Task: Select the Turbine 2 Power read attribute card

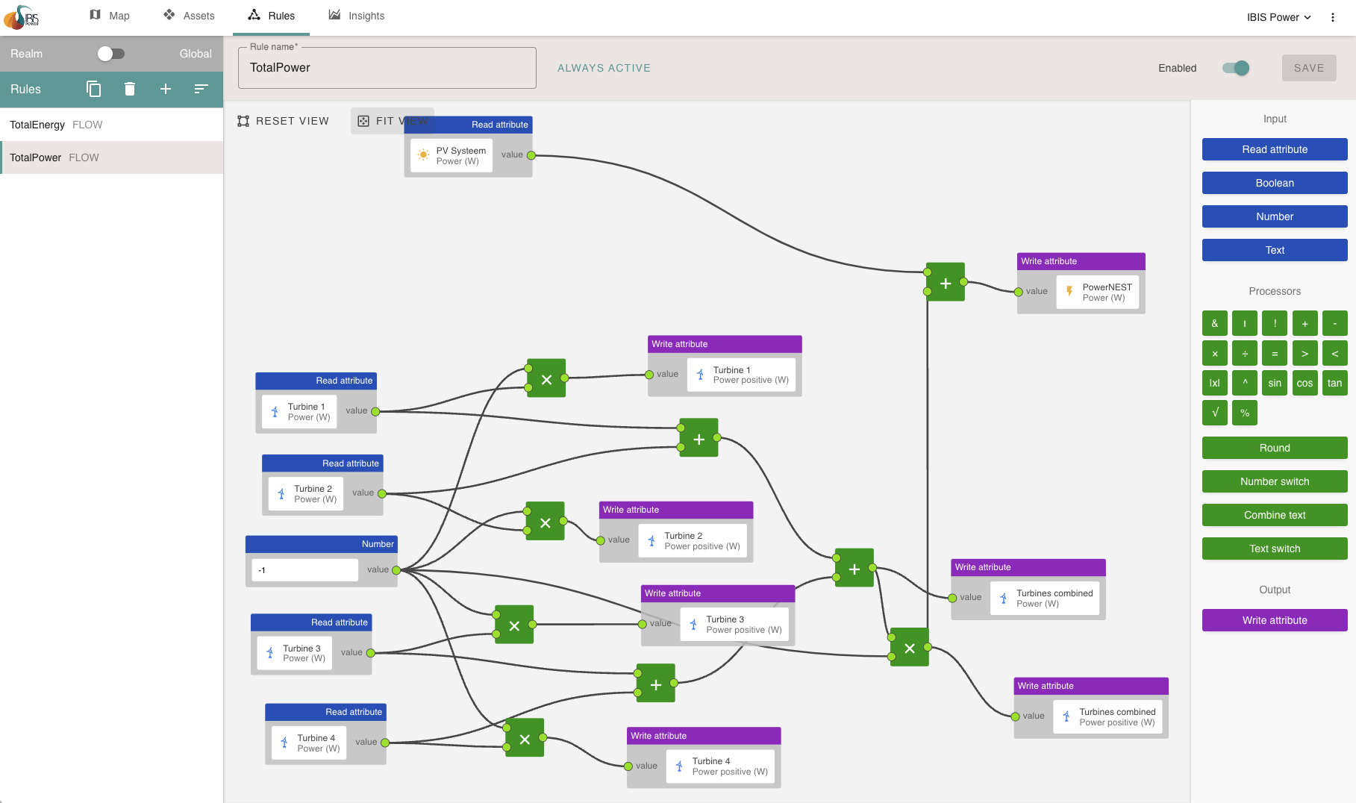Action: 306,494
